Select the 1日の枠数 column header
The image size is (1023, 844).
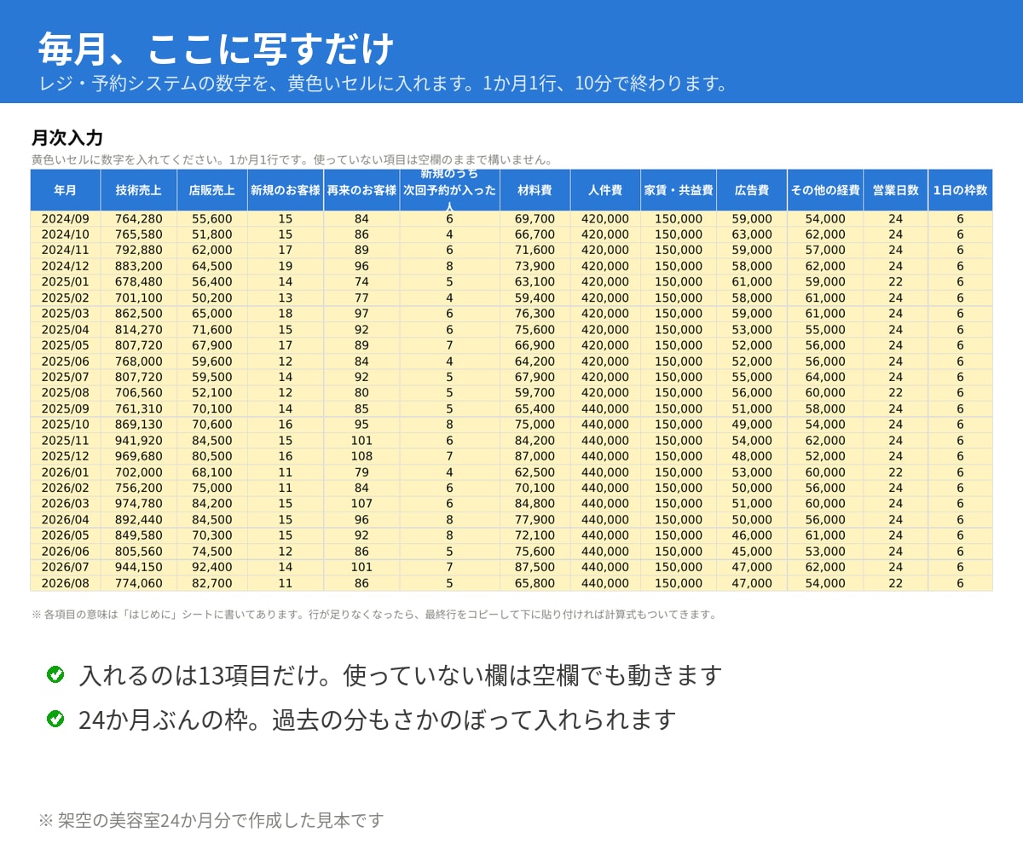(960, 190)
